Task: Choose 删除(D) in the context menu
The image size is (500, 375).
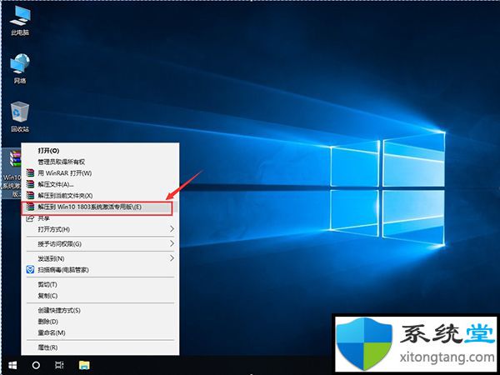Action: tap(47, 322)
